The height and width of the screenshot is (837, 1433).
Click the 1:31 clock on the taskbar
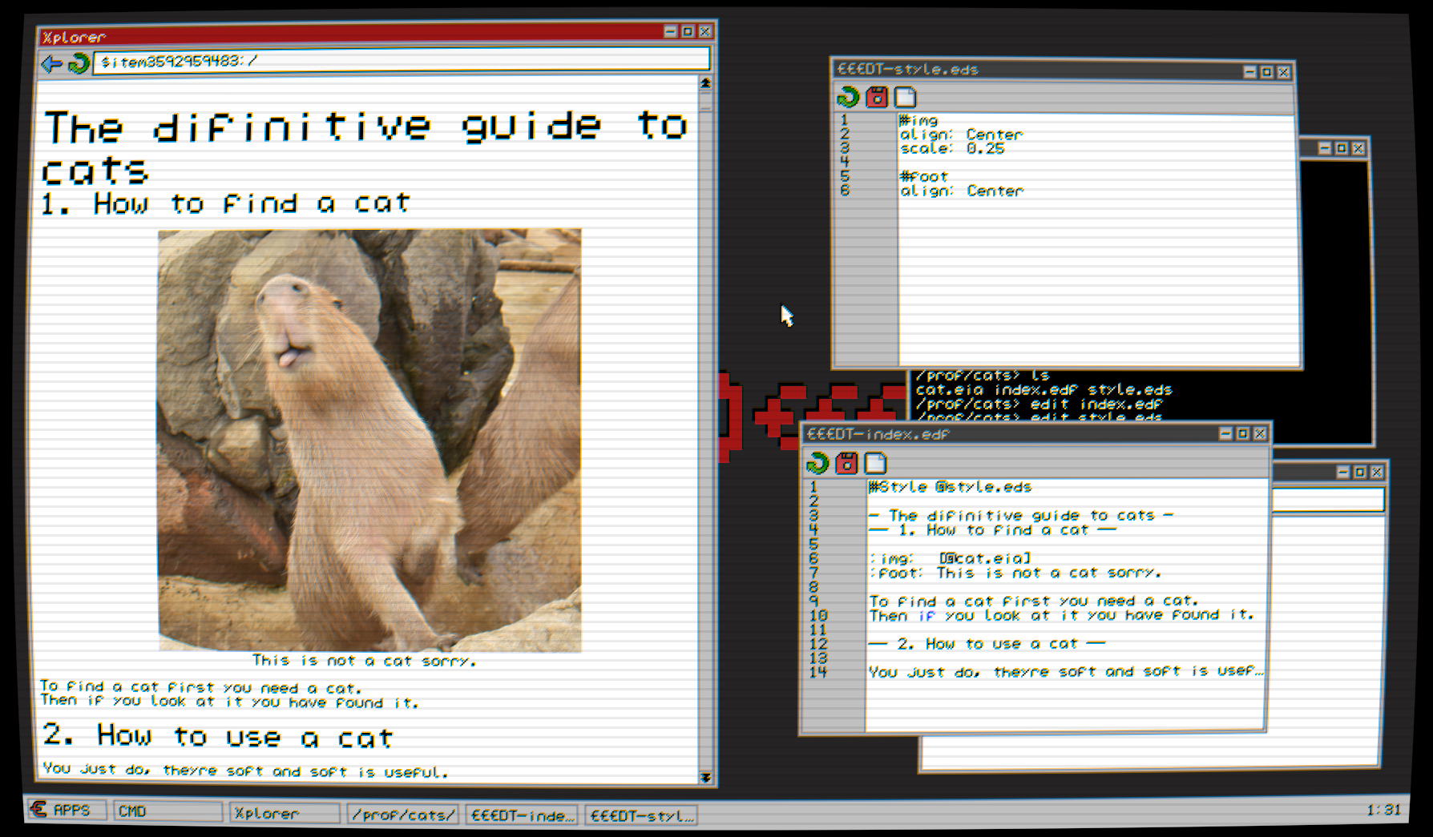[1383, 811]
